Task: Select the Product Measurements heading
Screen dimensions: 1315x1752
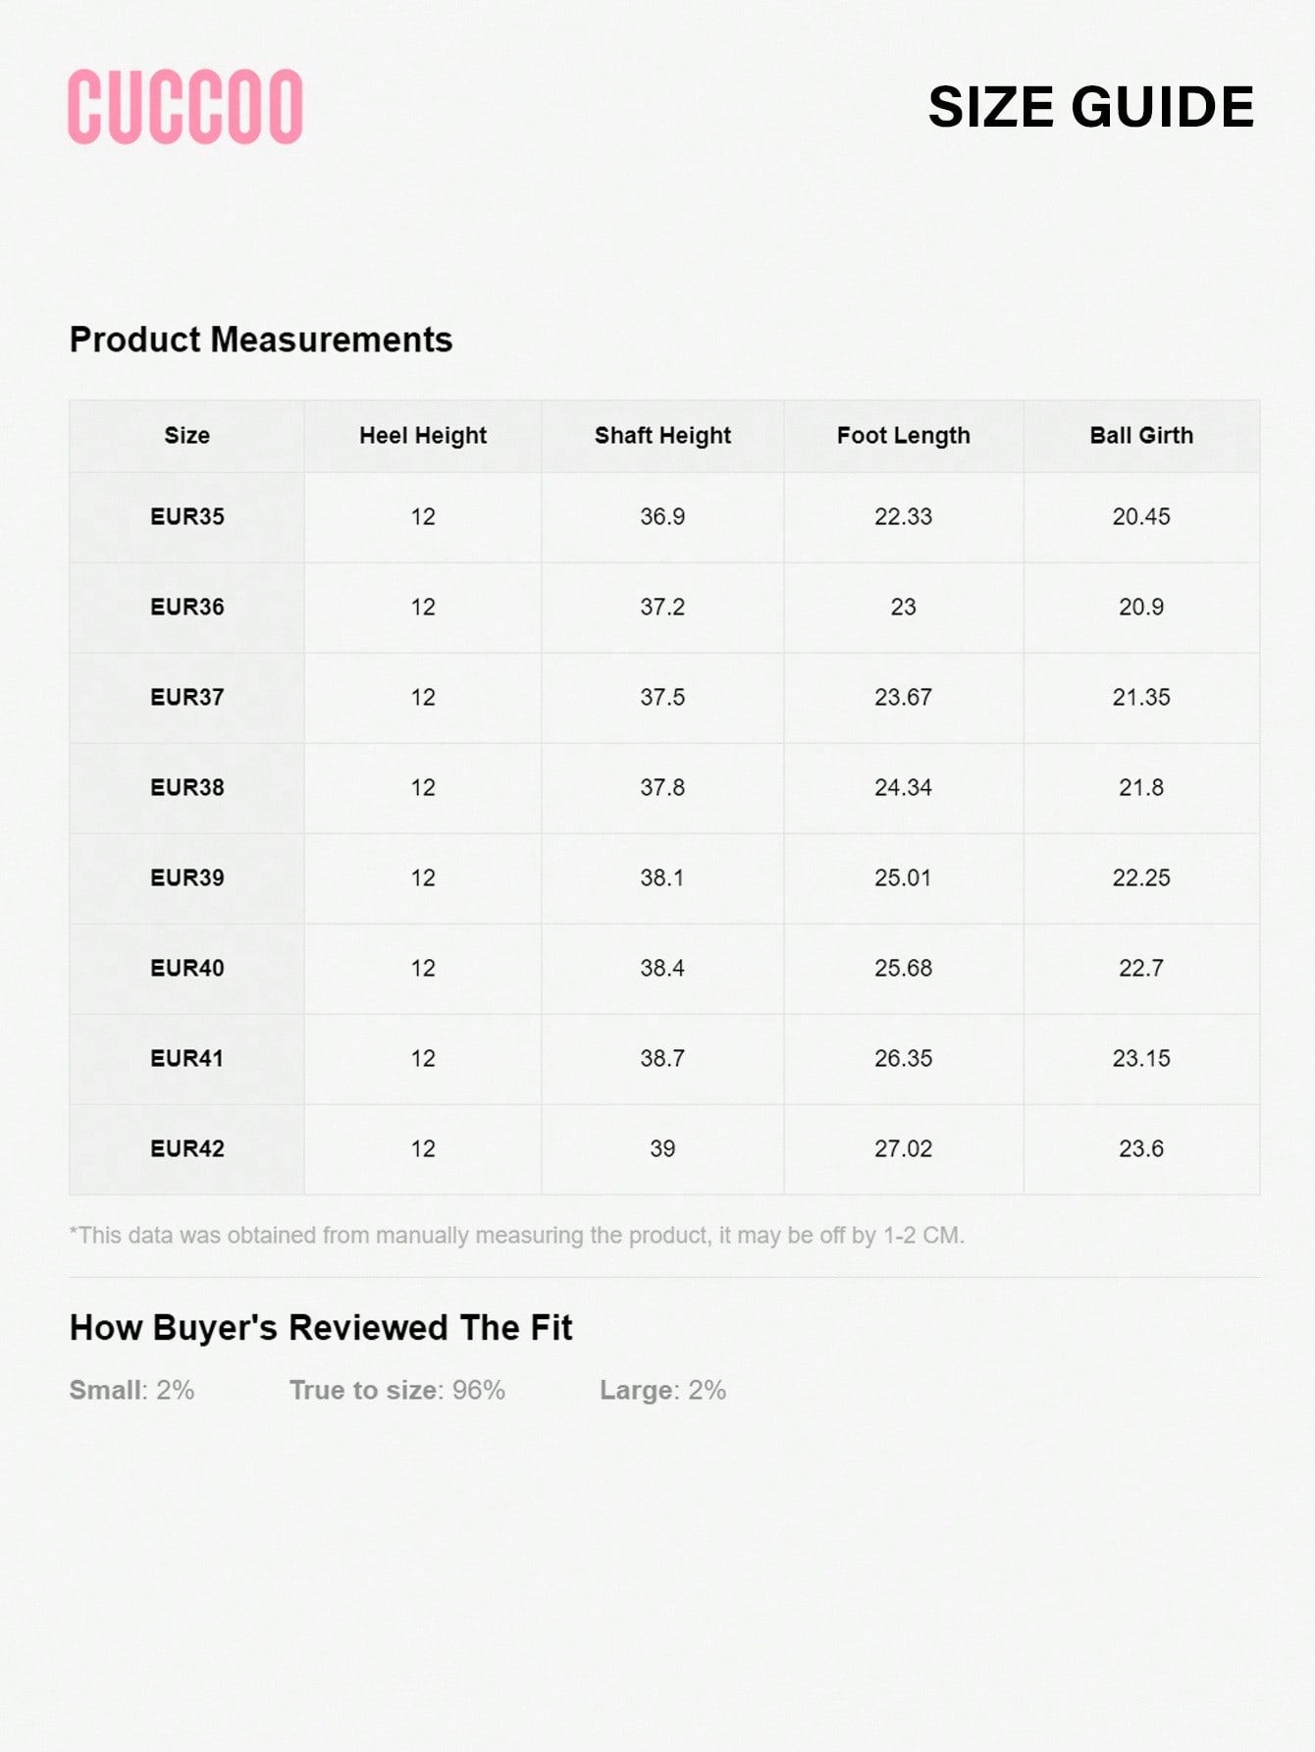Action: click(x=261, y=340)
